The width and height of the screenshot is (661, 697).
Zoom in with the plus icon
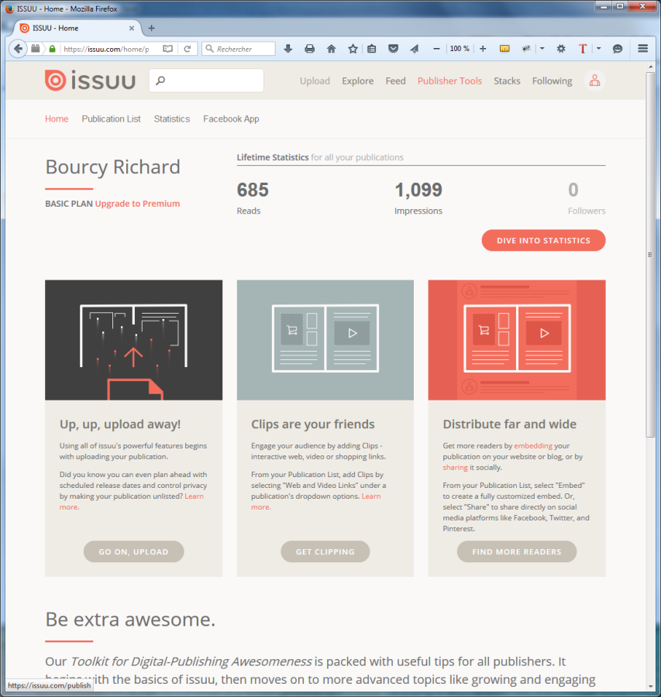(x=483, y=49)
